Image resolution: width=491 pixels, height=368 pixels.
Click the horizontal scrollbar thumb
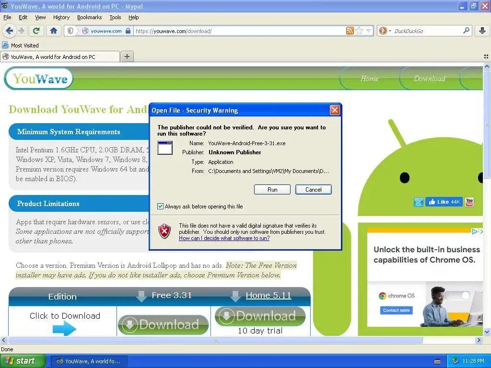tap(215, 340)
